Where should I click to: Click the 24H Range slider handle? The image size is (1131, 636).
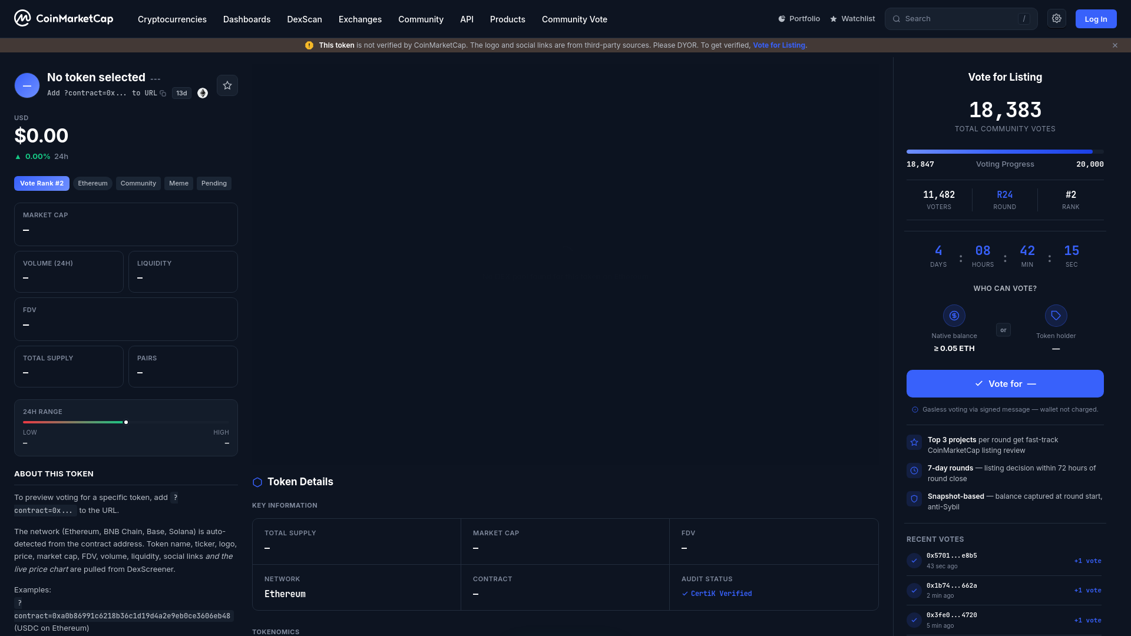[126, 422]
